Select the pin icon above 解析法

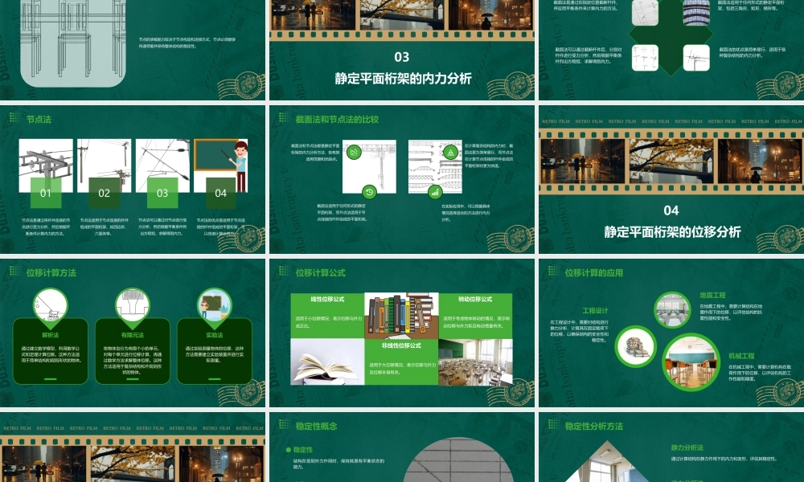click(x=50, y=308)
